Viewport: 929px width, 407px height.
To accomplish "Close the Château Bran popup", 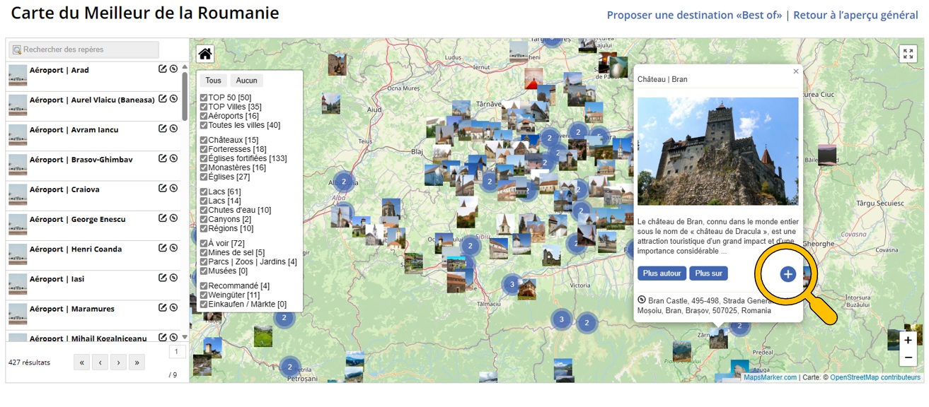I will click(795, 71).
